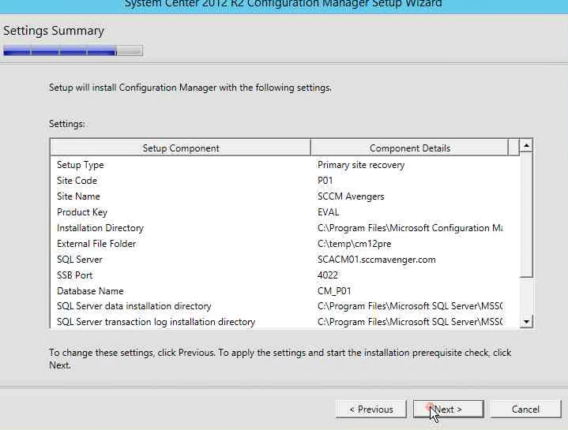568x430 pixels.
Task: Select the Installation Directory row
Action: point(284,228)
